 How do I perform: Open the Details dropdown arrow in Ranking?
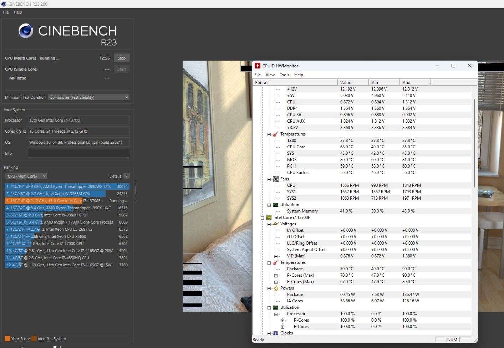pos(127,176)
